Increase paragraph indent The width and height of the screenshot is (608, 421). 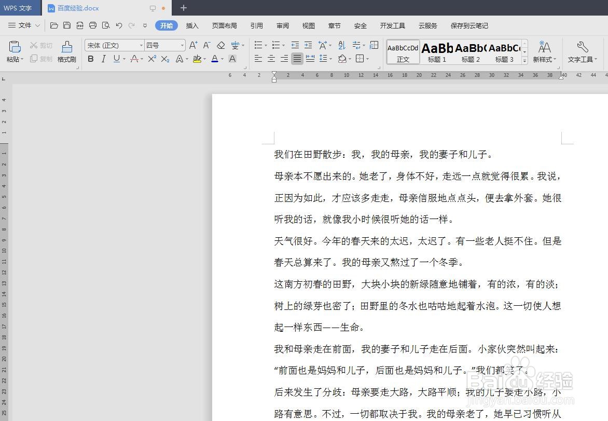[x=308, y=45]
